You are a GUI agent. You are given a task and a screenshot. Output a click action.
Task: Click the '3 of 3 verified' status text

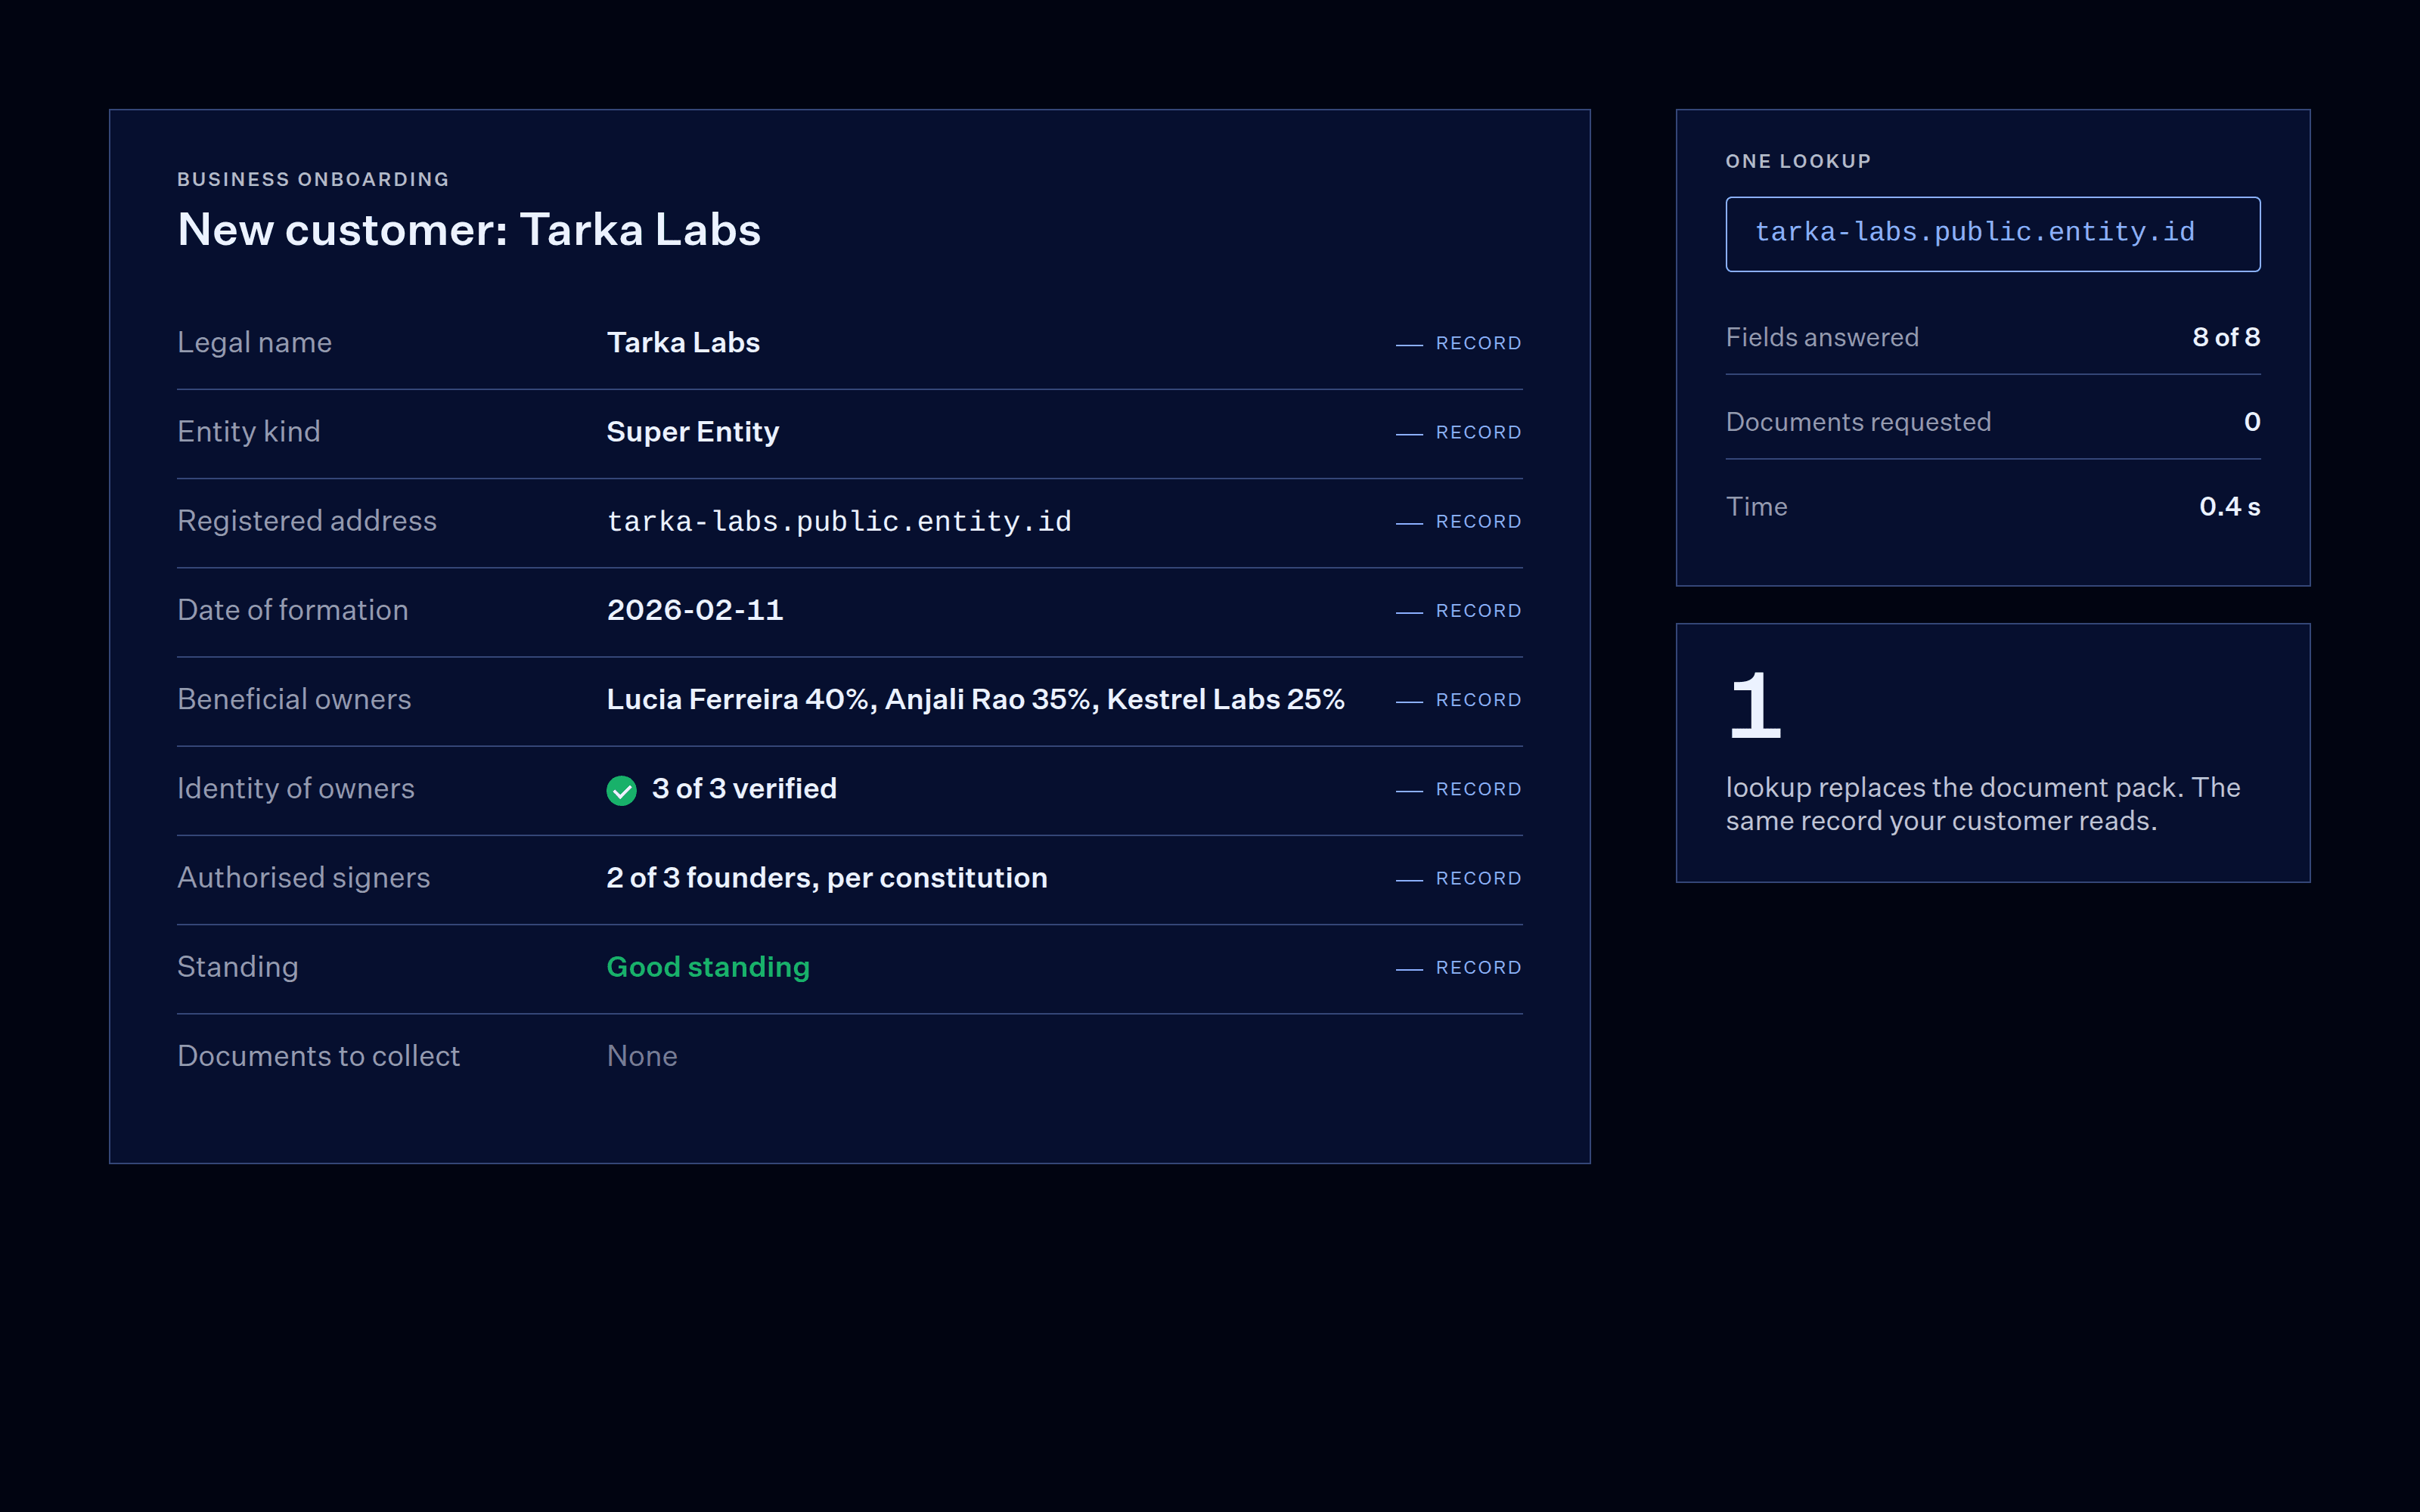pyautogui.click(x=744, y=789)
